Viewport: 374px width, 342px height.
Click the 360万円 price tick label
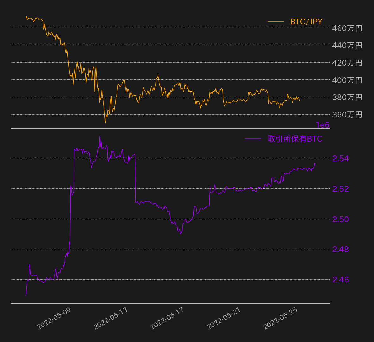click(347, 115)
